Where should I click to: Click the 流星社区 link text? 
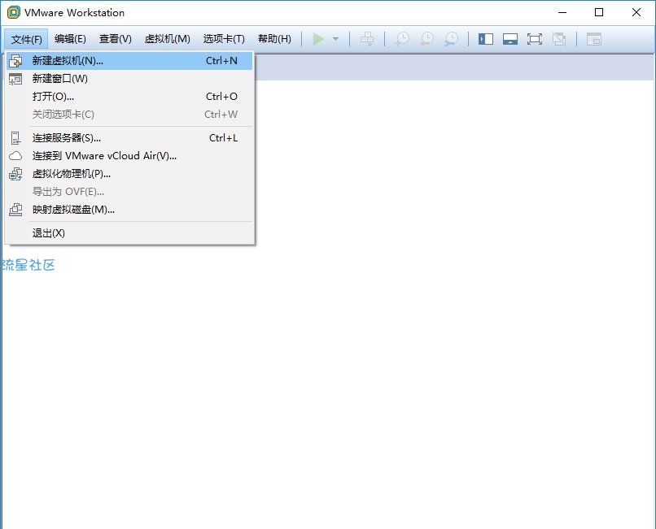point(28,265)
